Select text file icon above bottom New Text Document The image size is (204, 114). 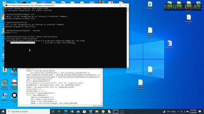[150, 70]
